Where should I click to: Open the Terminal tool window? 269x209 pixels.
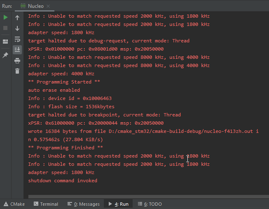[46, 204]
